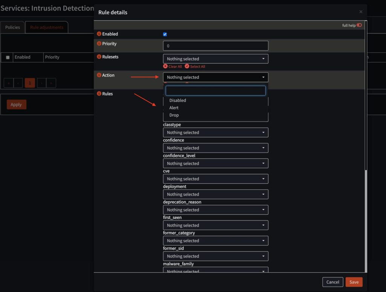Click the red Clear All icon under Rulesets
This screenshot has width=386, height=292.
click(165, 66)
